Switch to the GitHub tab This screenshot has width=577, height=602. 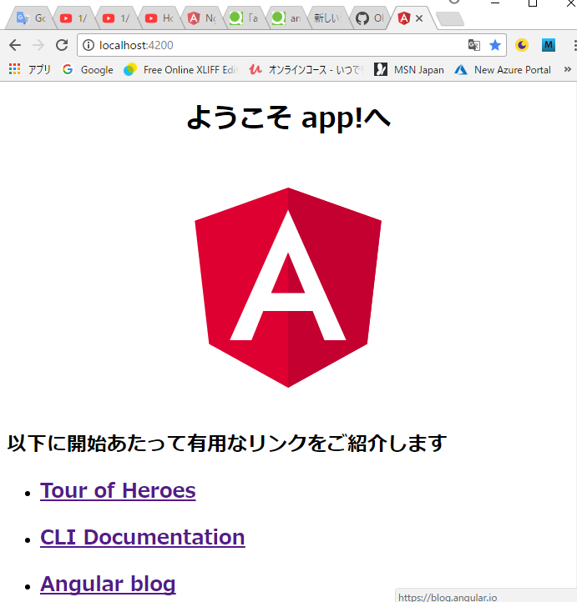point(370,18)
